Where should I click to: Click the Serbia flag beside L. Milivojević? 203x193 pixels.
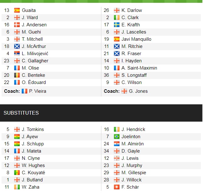click(17, 54)
